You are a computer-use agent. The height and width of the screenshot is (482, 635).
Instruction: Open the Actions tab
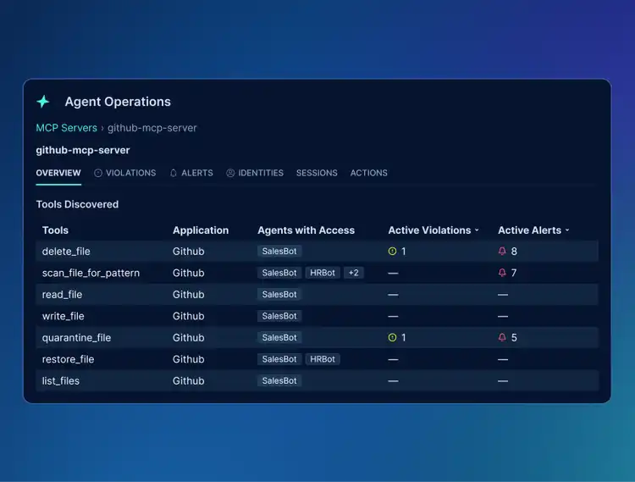[x=368, y=173]
